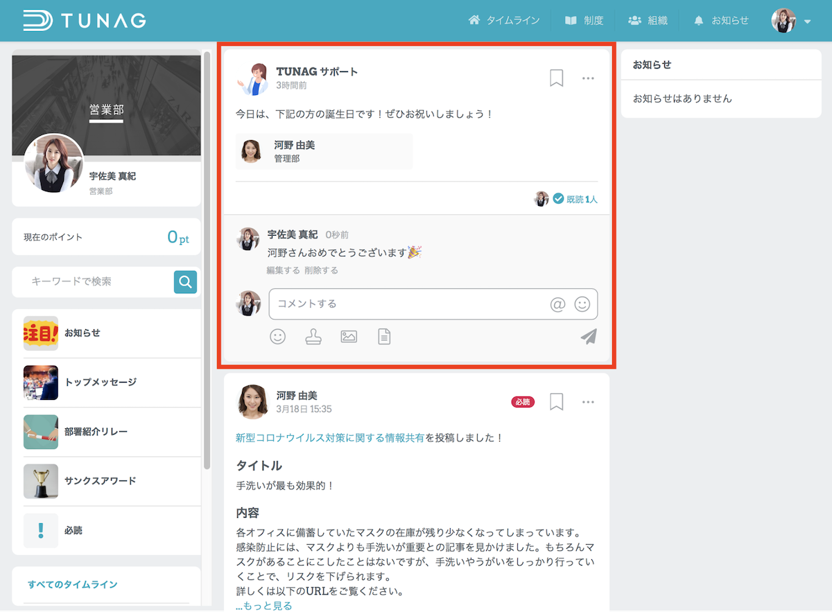Open the stamp icon below the comment box
The width and height of the screenshot is (832, 612).
coord(313,337)
